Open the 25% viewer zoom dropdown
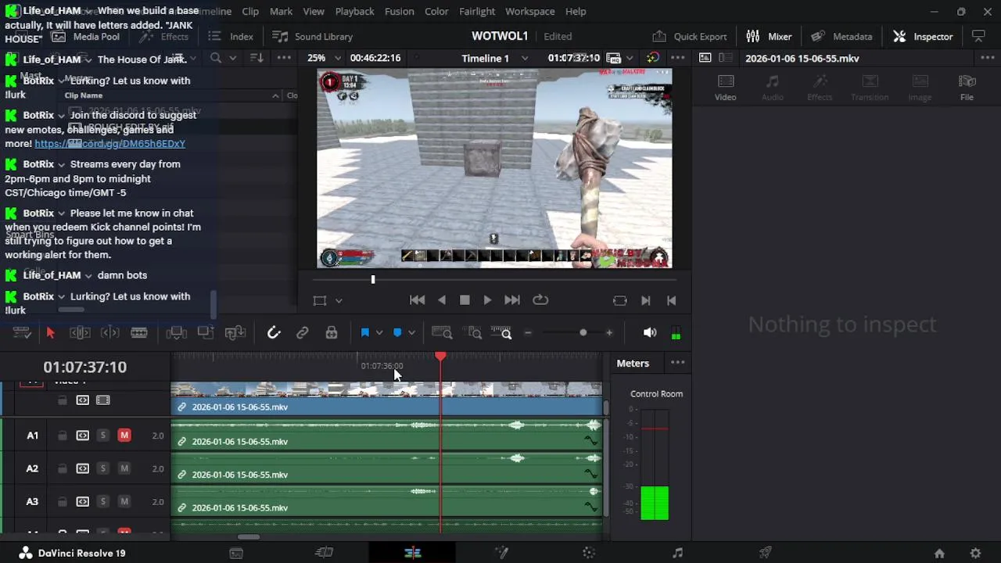The width and height of the screenshot is (1001, 563). (x=324, y=58)
